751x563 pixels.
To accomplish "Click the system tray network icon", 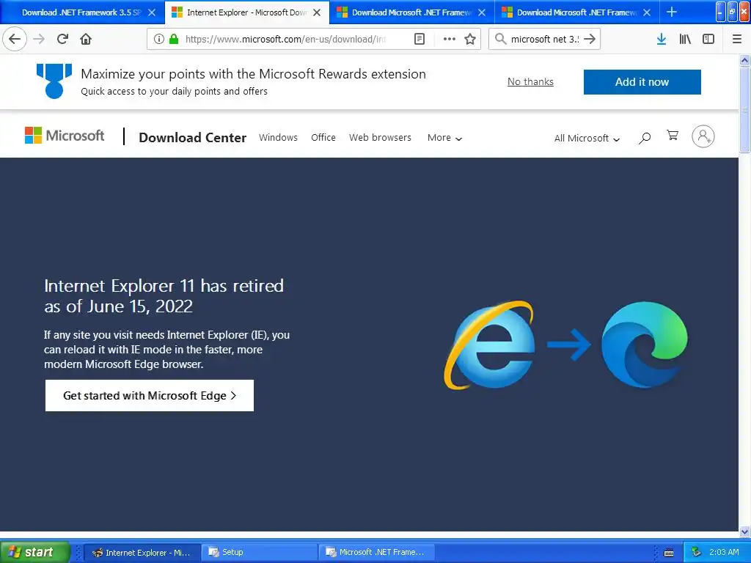I will [x=696, y=553].
